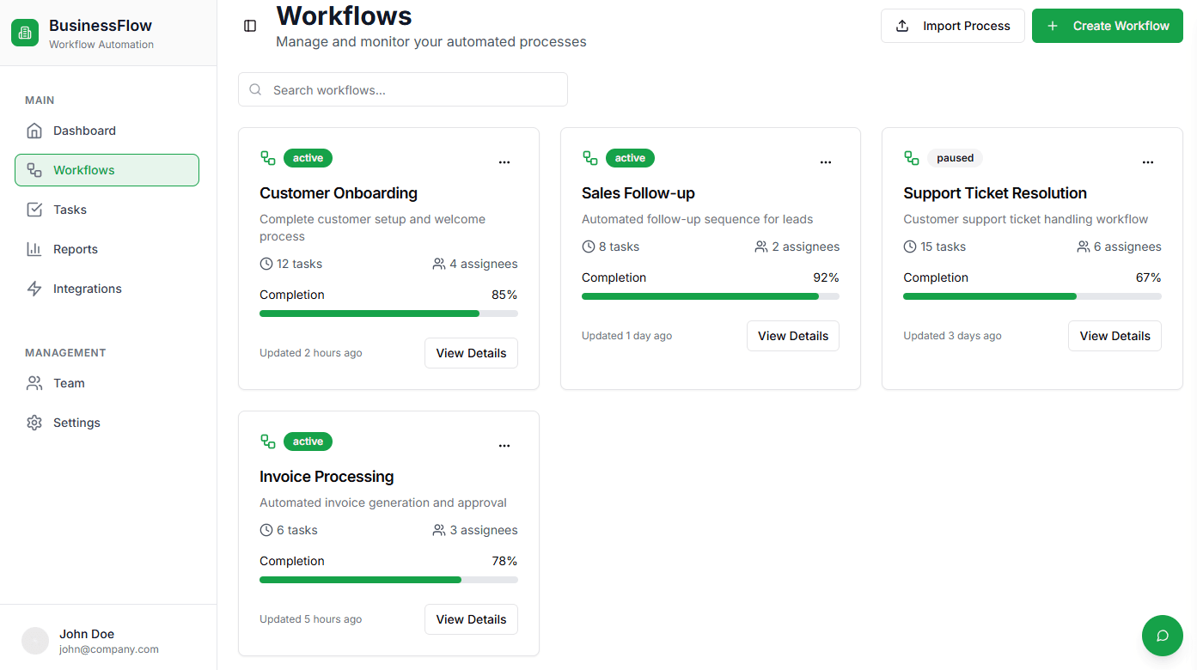1197x670 pixels.
Task: Click the paused status badge on Support Ticket Resolution
Action: [955, 157]
